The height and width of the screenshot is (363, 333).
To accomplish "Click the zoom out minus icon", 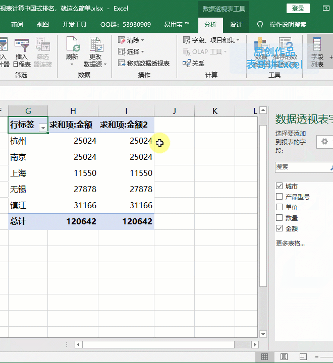I will point(317,357).
